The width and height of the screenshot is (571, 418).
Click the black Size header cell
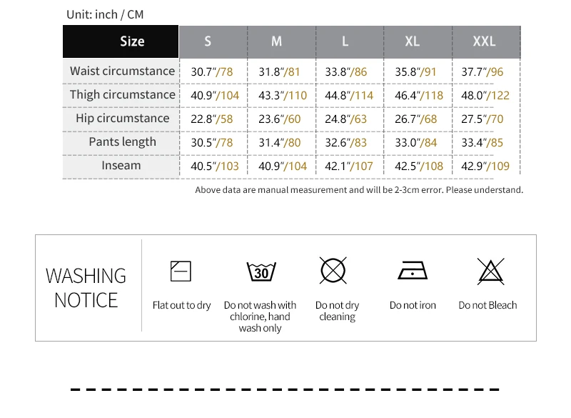click(x=121, y=41)
